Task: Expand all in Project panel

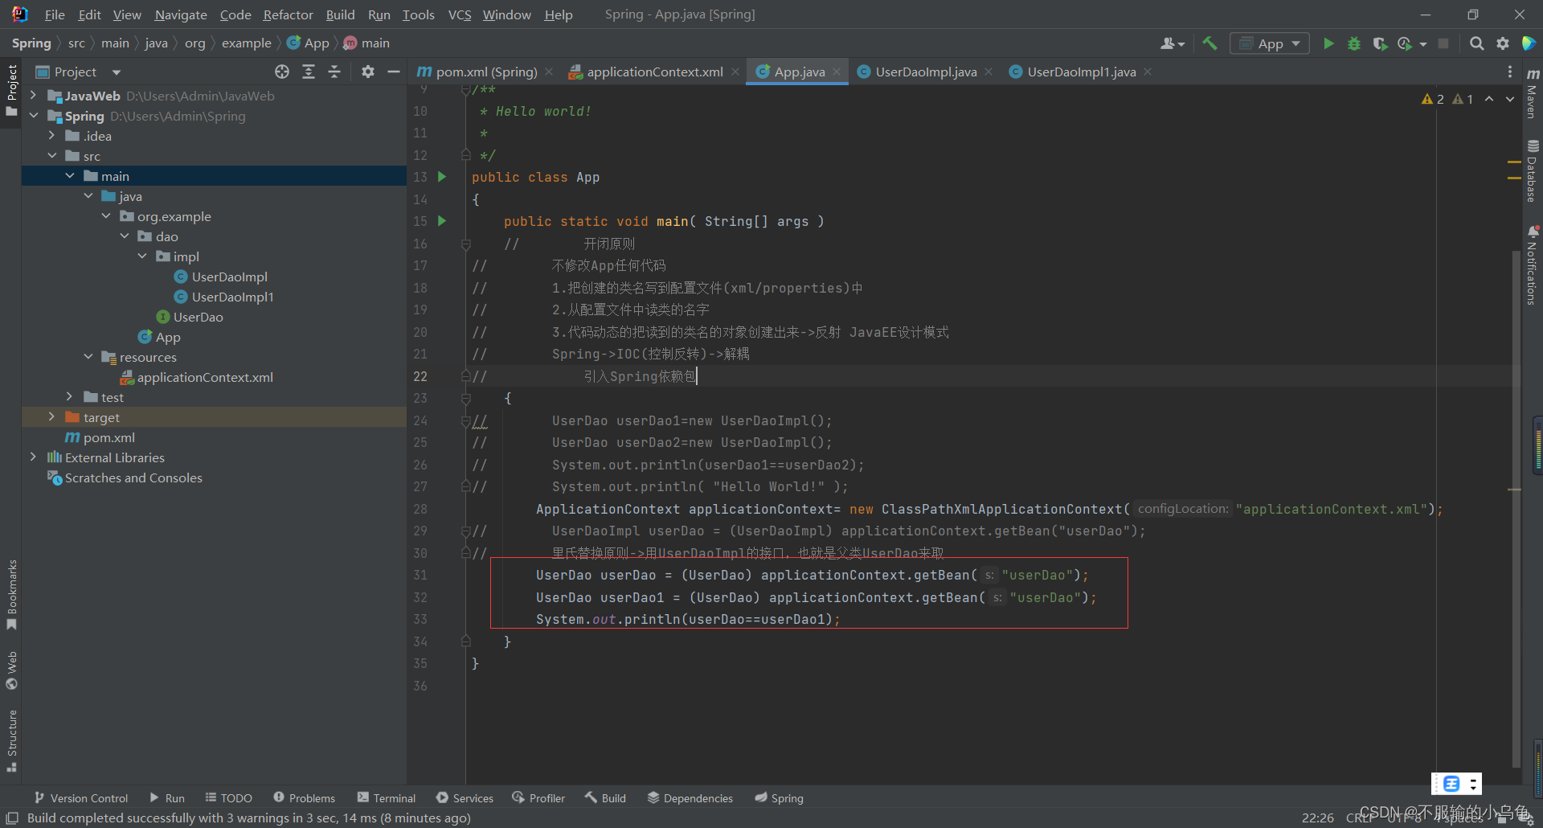Action: coord(308,72)
